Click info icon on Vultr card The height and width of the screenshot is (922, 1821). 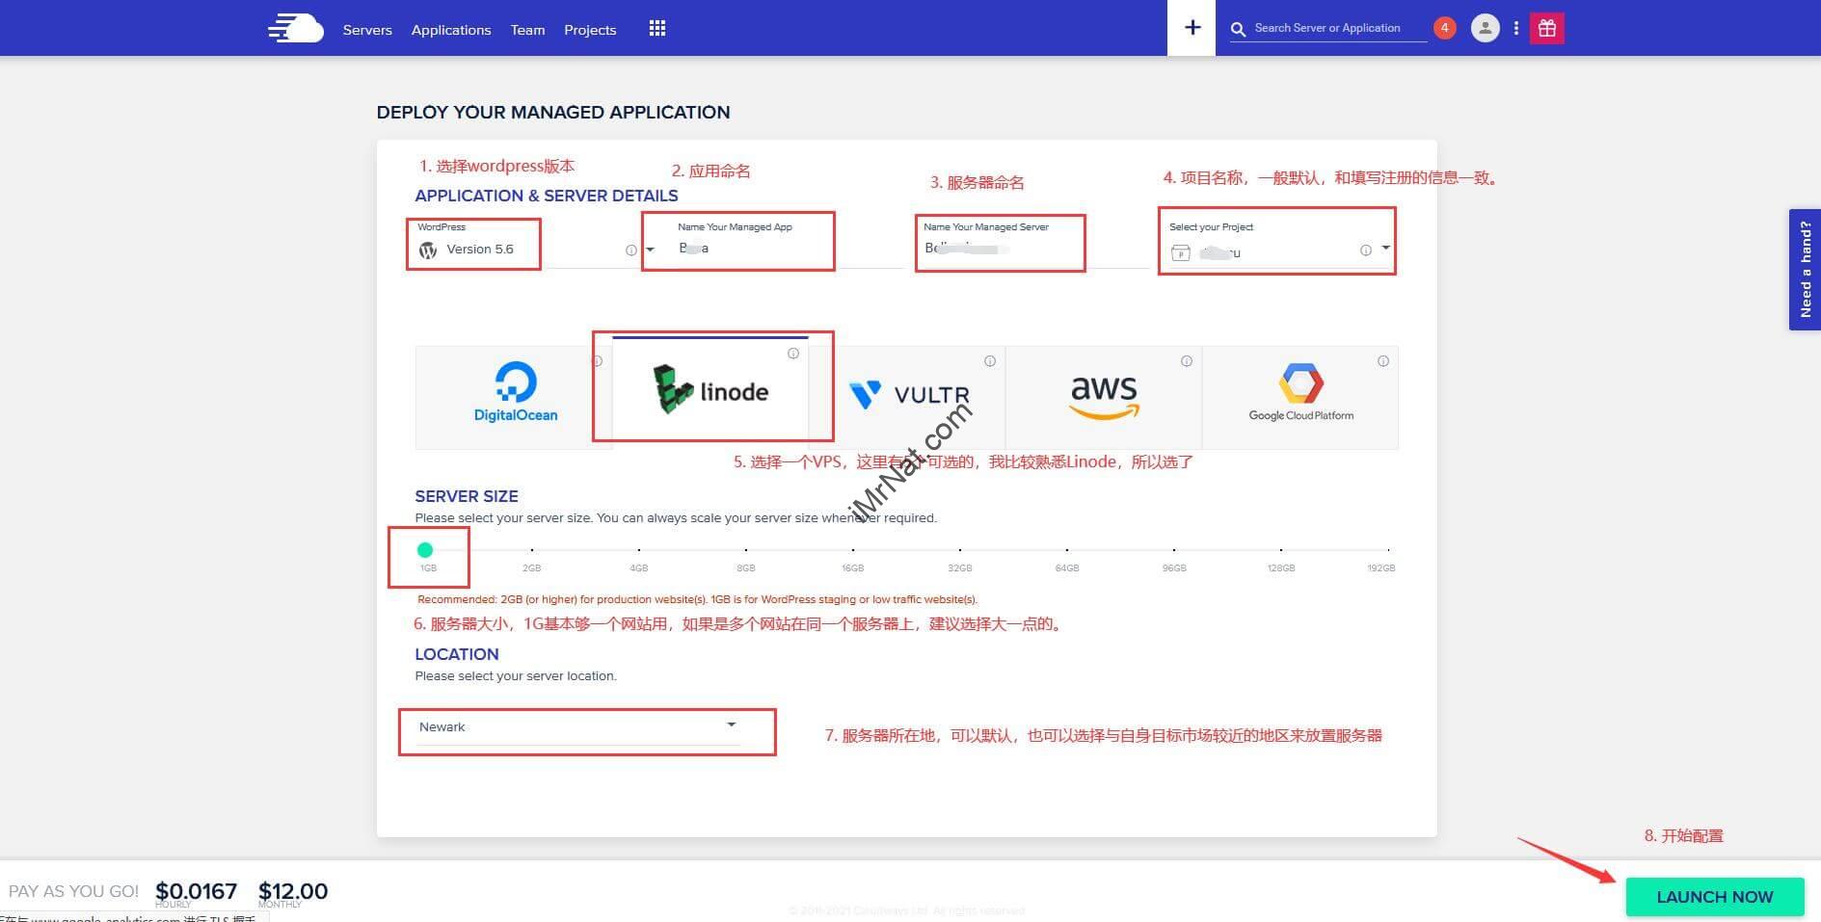pos(990,361)
